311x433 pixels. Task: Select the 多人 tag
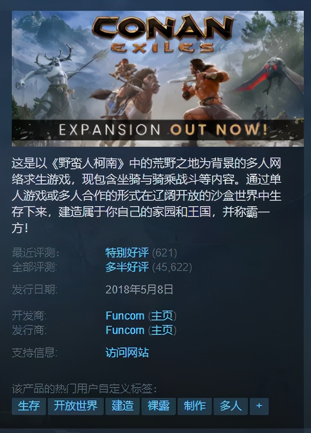(x=231, y=406)
